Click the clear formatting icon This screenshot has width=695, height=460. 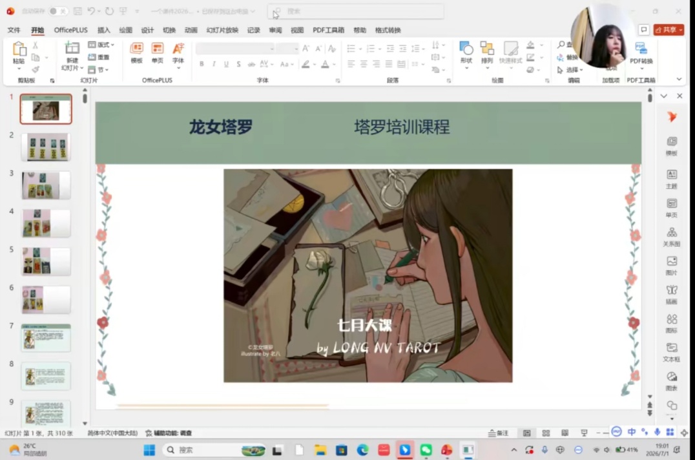coord(331,48)
